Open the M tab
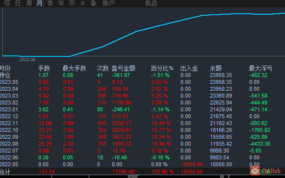 pyautogui.click(x=83, y=3)
